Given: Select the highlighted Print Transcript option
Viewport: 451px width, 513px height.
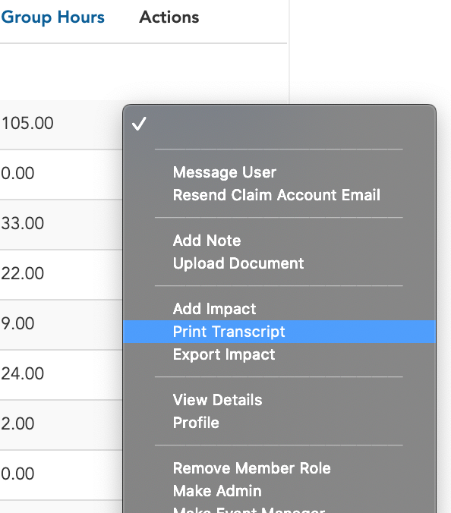Looking at the screenshot, I should 279,332.
